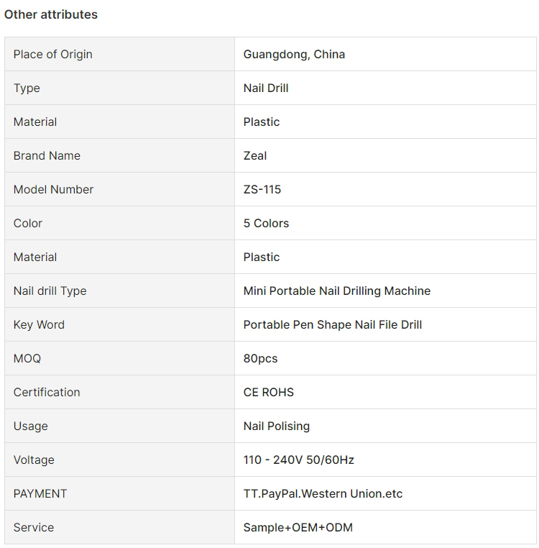539x548 pixels.
Task: Click the brand value "Zeal"
Action: coord(255,156)
